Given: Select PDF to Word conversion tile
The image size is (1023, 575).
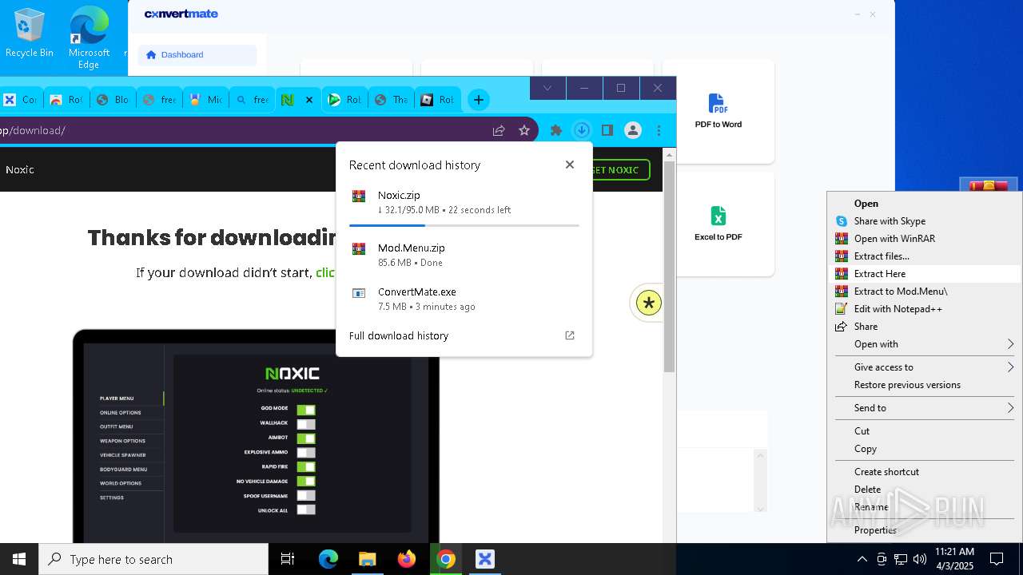Looking at the screenshot, I should [x=718, y=111].
